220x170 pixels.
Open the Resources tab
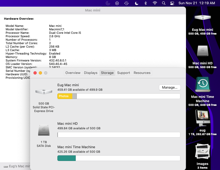[142, 73]
